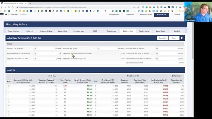The height and width of the screenshot is (119, 212).
Task: Open the first Gmail bookmark icon
Action: click(1, 11)
